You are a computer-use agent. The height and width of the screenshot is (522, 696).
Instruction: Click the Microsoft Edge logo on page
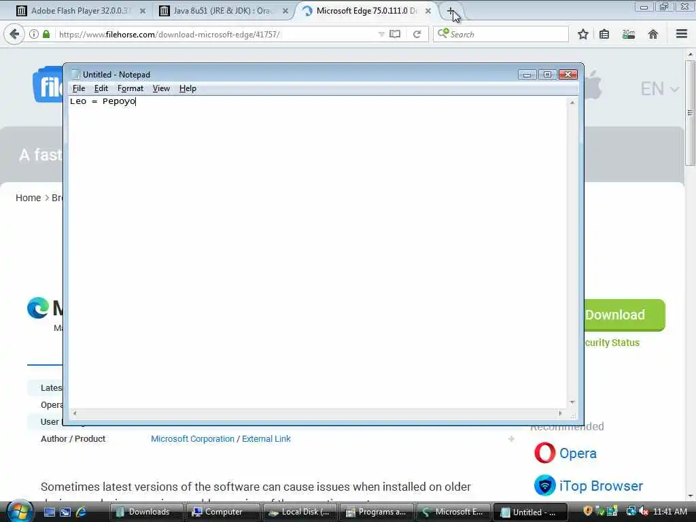(38, 308)
